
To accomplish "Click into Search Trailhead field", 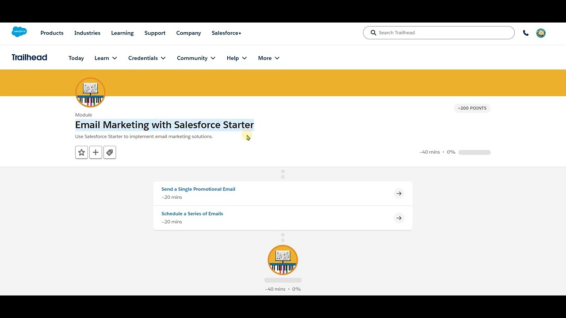I will tap(439, 33).
